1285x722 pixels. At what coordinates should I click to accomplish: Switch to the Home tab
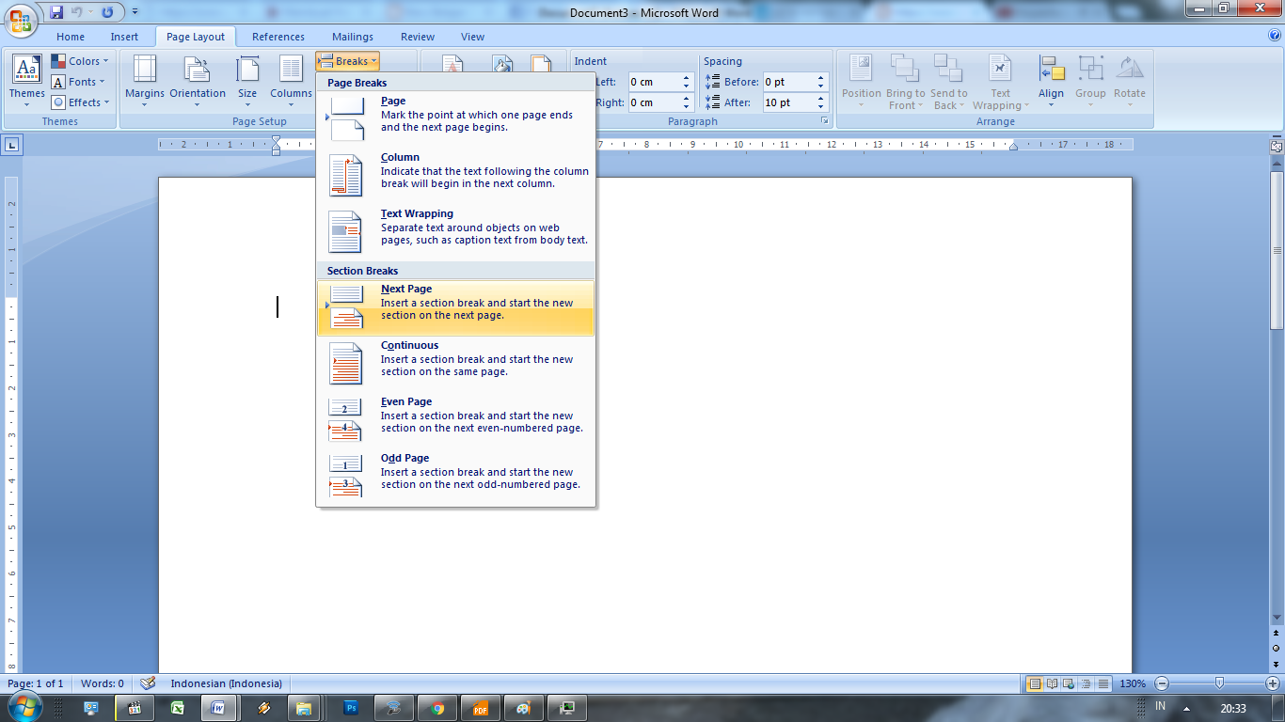pyautogui.click(x=71, y=37)
